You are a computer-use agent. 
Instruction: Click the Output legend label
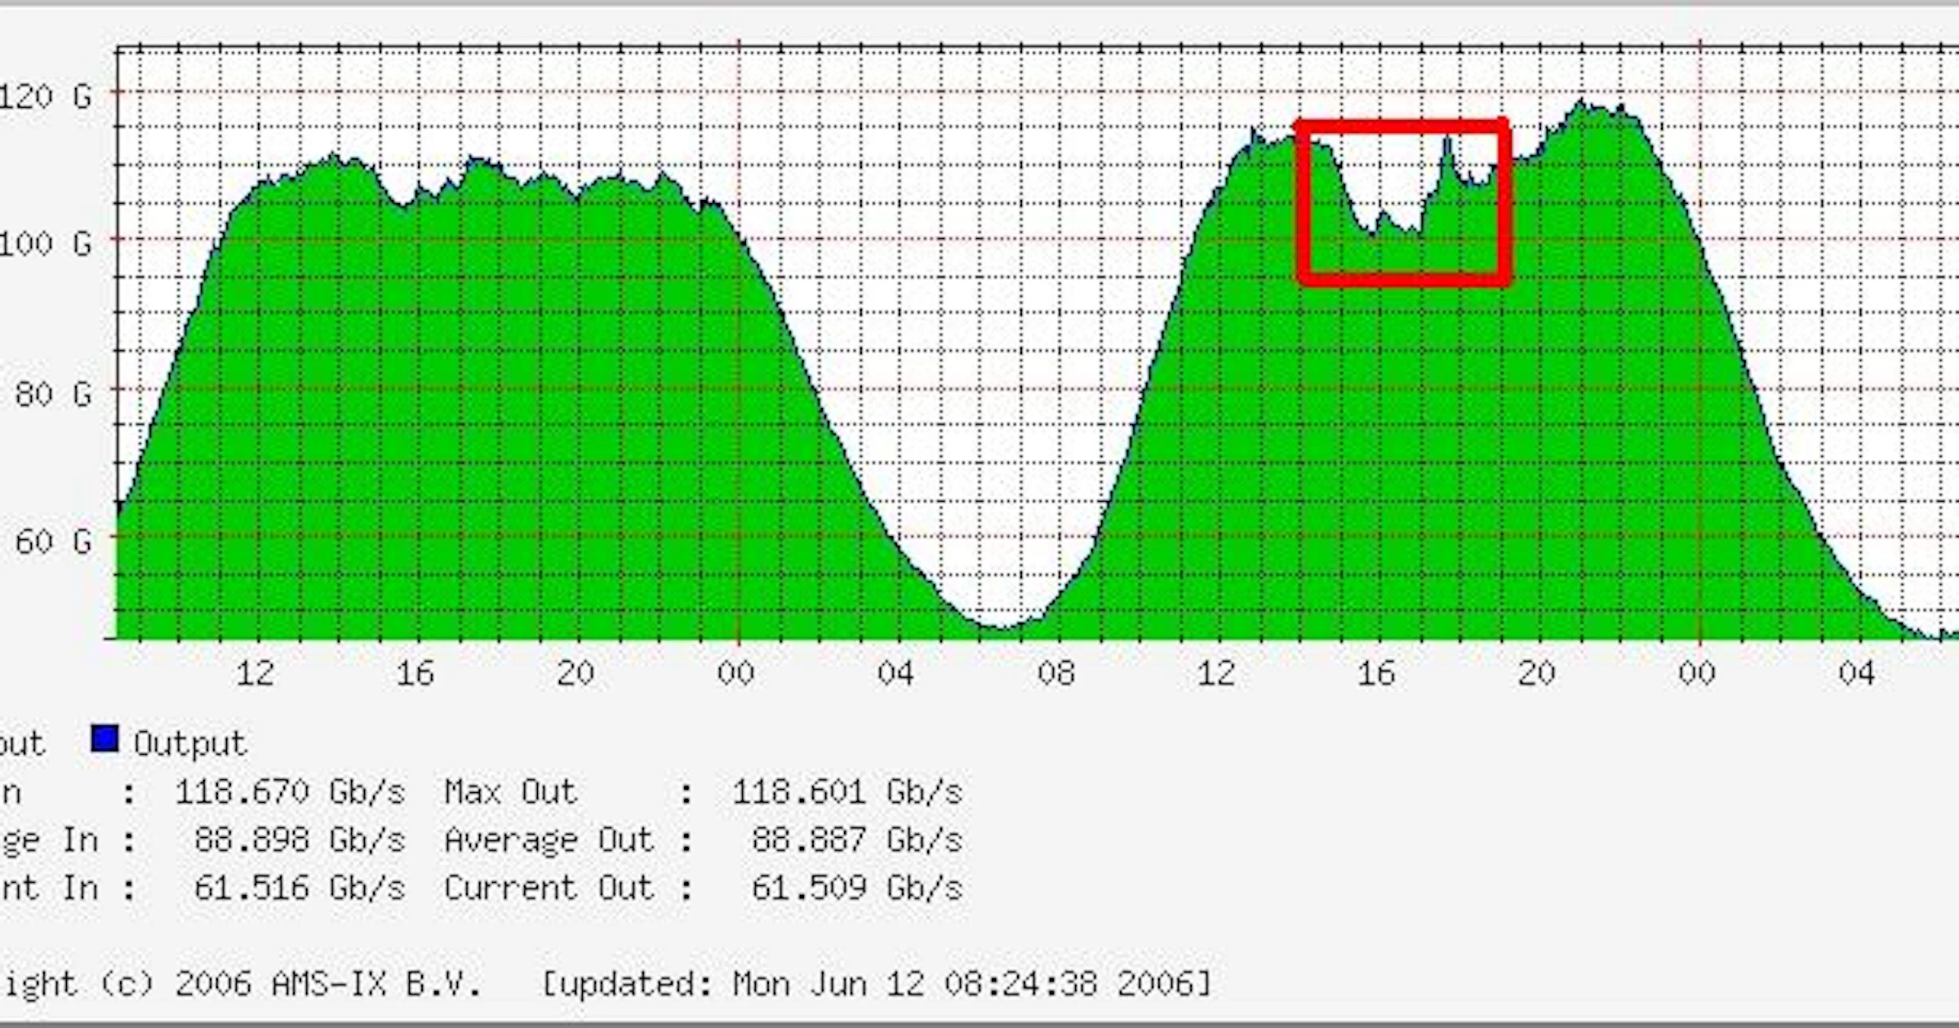(x=189, y=743)
